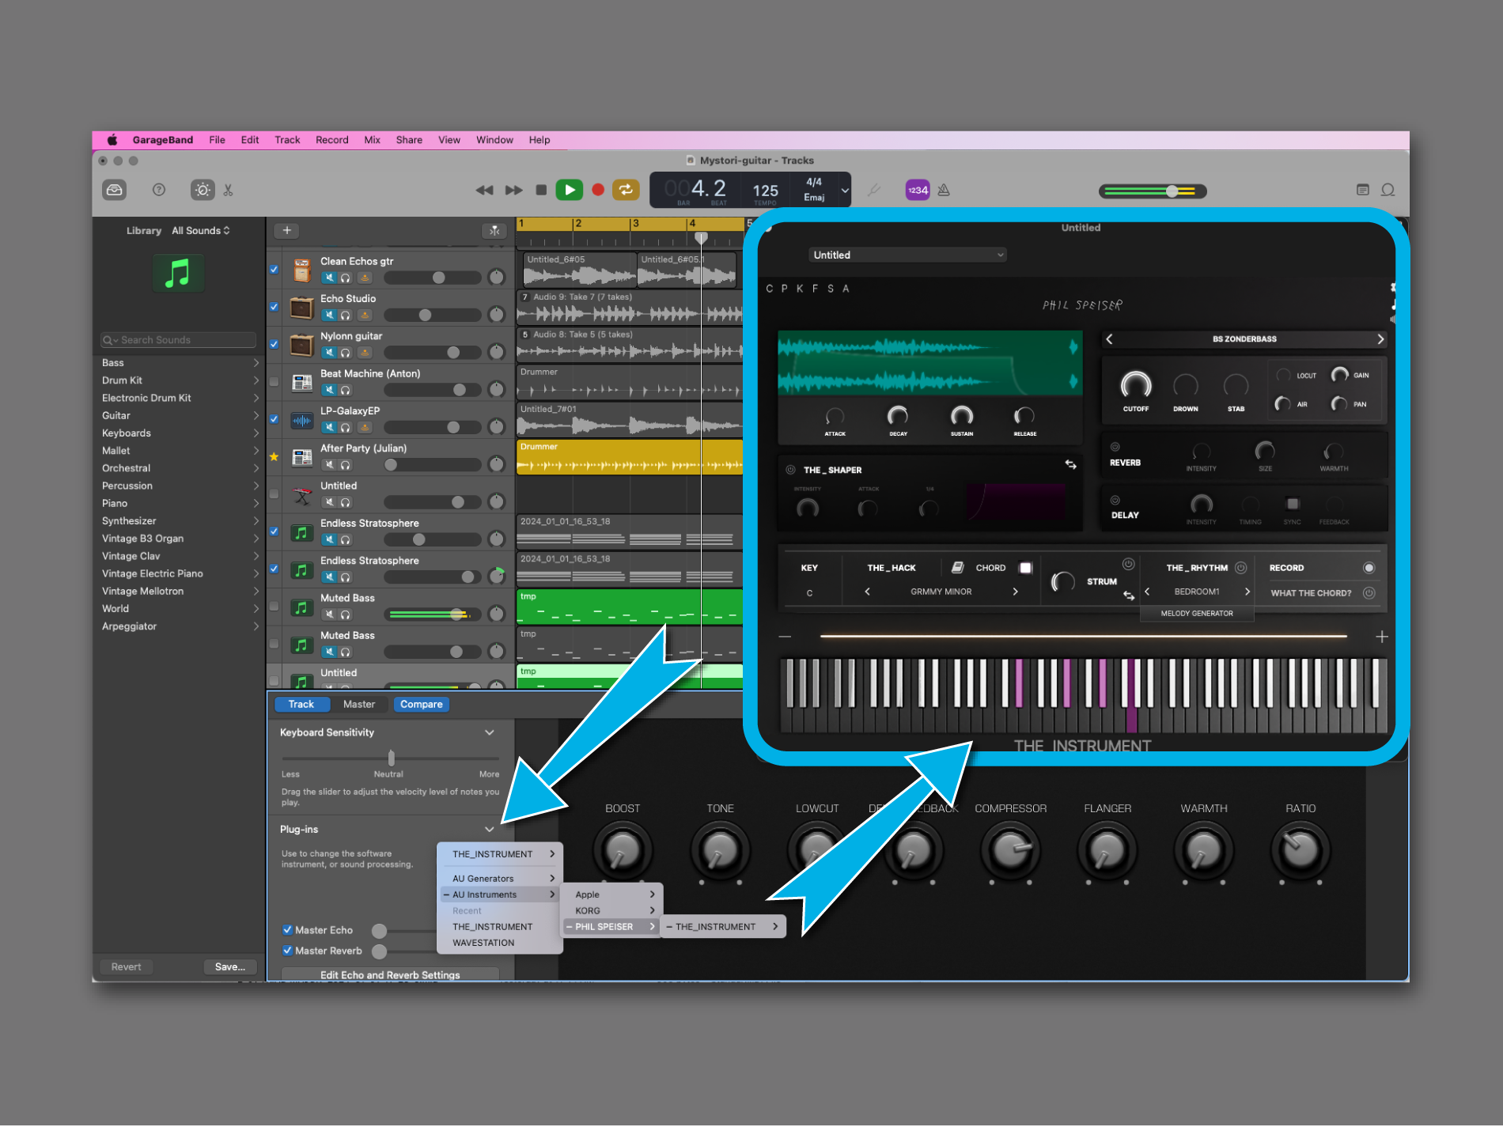Toggle the Smart Controls dial icon

(203, 190)
